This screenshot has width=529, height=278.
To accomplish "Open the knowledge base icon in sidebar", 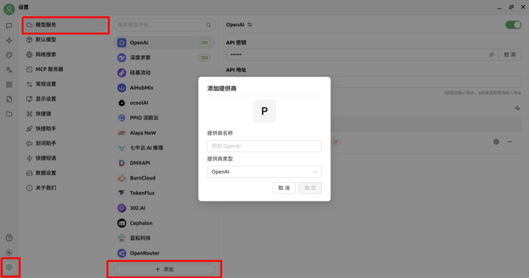I will coord(9,99).
